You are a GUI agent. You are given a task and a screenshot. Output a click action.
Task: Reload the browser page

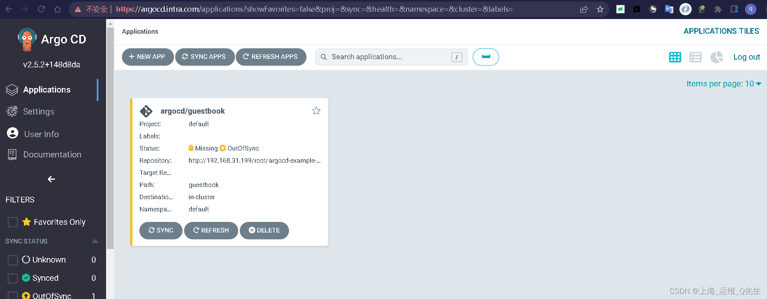click(41, 9)
